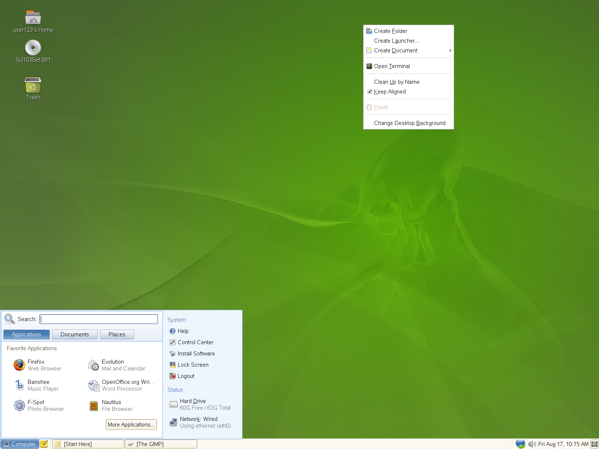599x449 pixels.
Task: Start the Banshee Music Player
Action: click(x=38, y=385)
